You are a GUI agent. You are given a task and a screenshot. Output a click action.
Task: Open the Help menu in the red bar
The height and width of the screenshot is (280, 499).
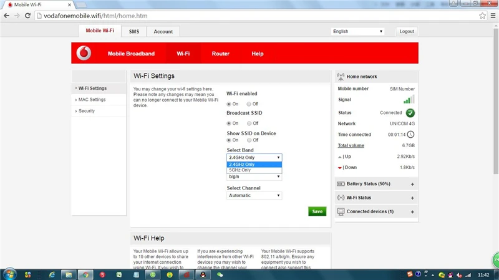tap(258, 54)
